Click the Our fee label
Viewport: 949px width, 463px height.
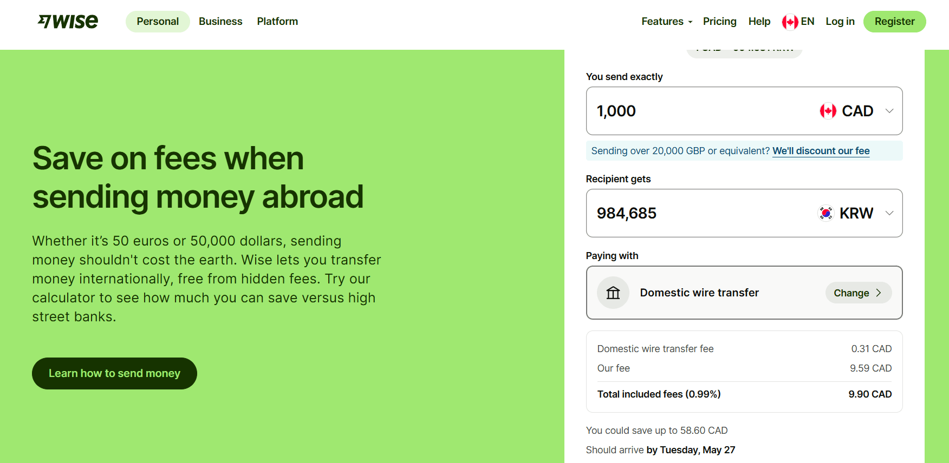[613, 368]
